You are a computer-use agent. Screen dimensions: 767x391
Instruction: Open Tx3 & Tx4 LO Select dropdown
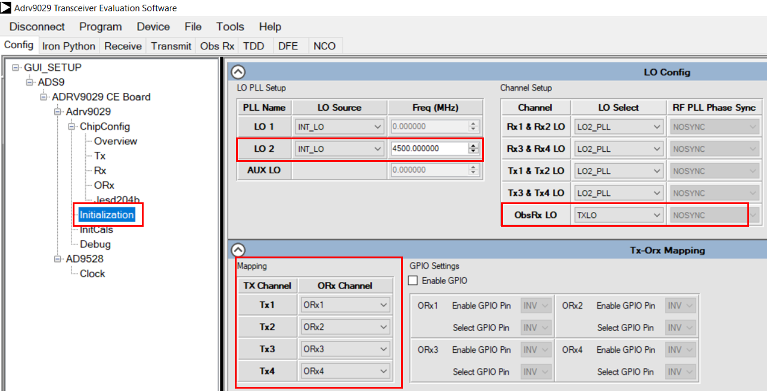tap(619, 193)
